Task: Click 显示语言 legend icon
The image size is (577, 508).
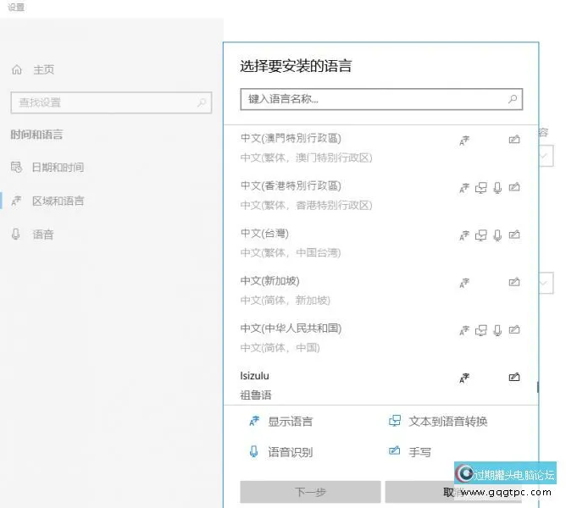Action: click(254, 421)
